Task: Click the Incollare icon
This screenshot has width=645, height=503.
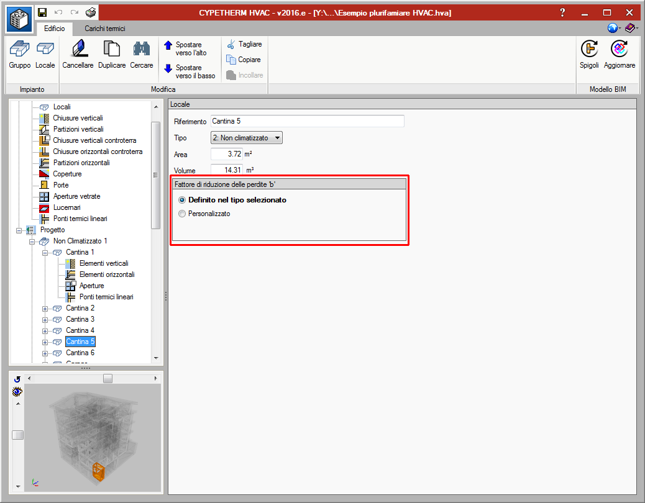Action: (x=231, y=75)
